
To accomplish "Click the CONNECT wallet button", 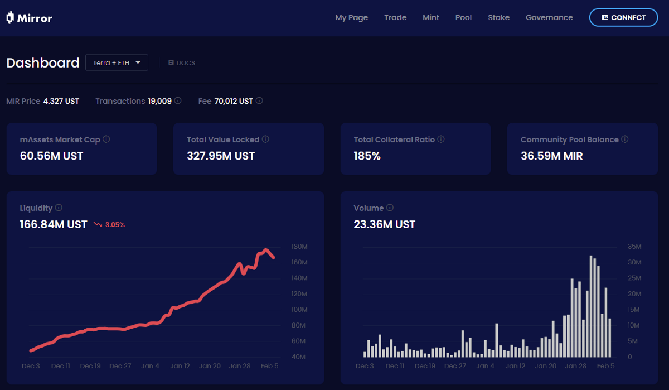I will (623, 18).
